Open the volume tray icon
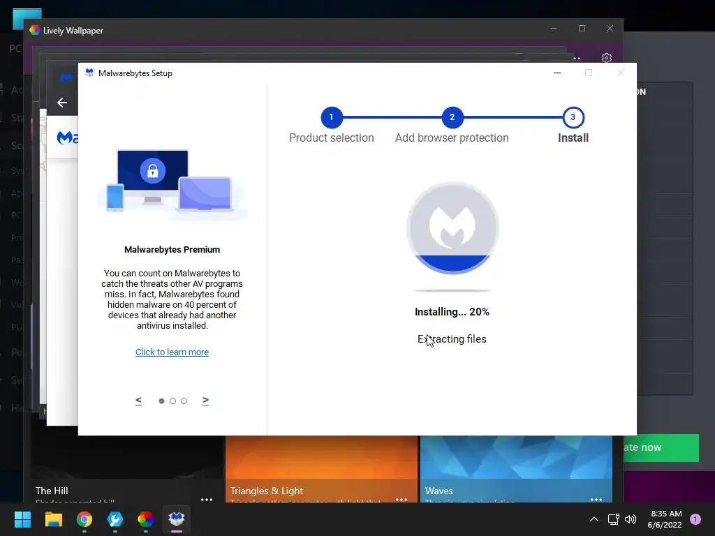 coord(631,519)
